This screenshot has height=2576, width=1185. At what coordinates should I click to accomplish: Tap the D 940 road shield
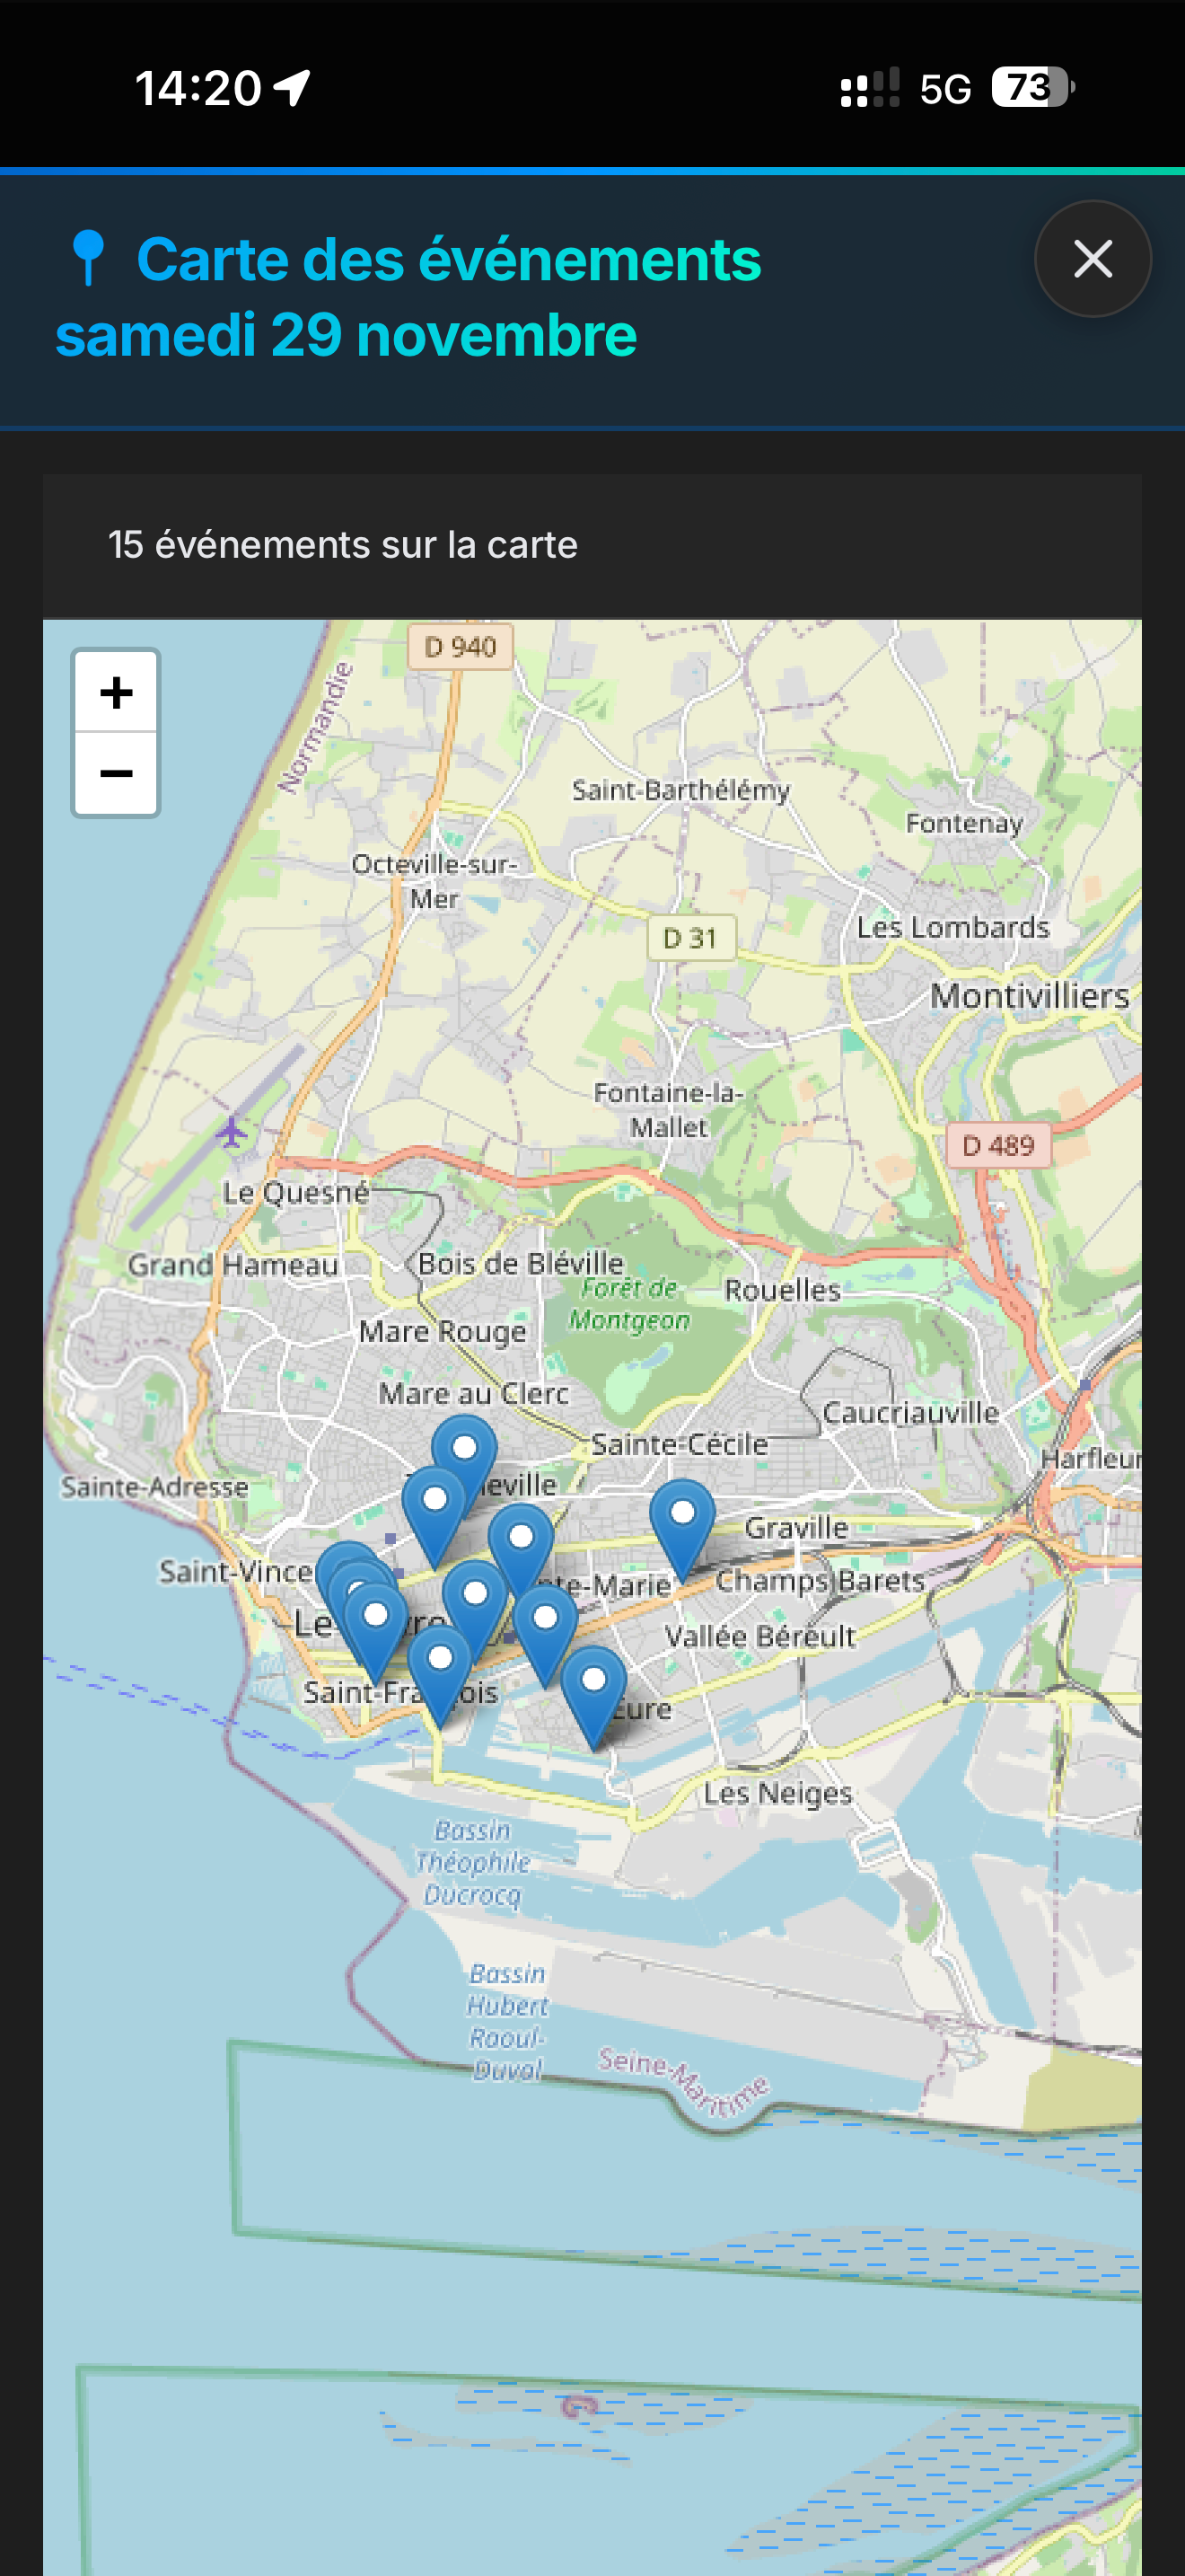coord(461,647)
